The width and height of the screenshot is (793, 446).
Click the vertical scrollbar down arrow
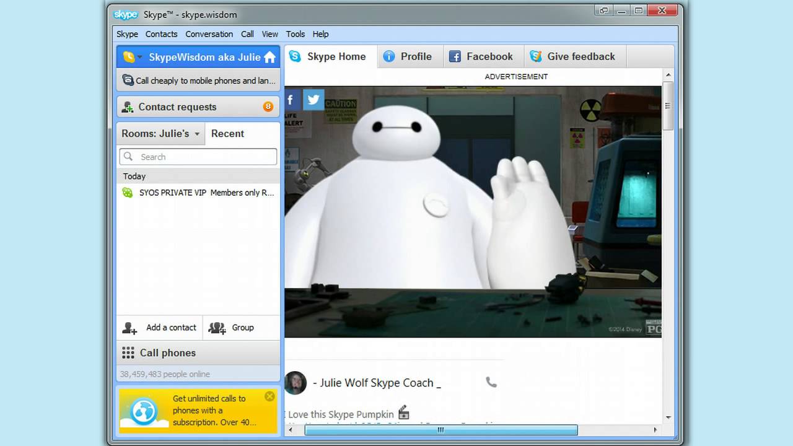668,418
